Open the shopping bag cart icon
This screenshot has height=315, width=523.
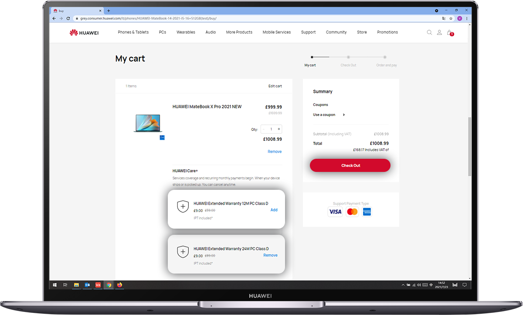(x=450, y=33)
